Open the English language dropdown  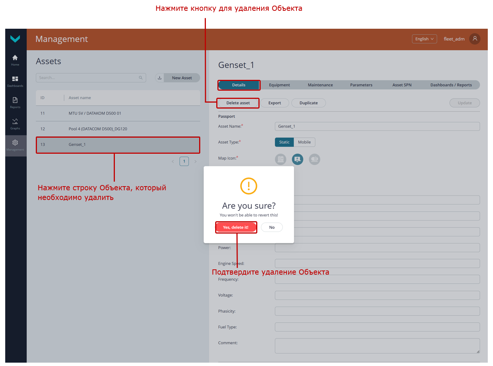[424, 39]
